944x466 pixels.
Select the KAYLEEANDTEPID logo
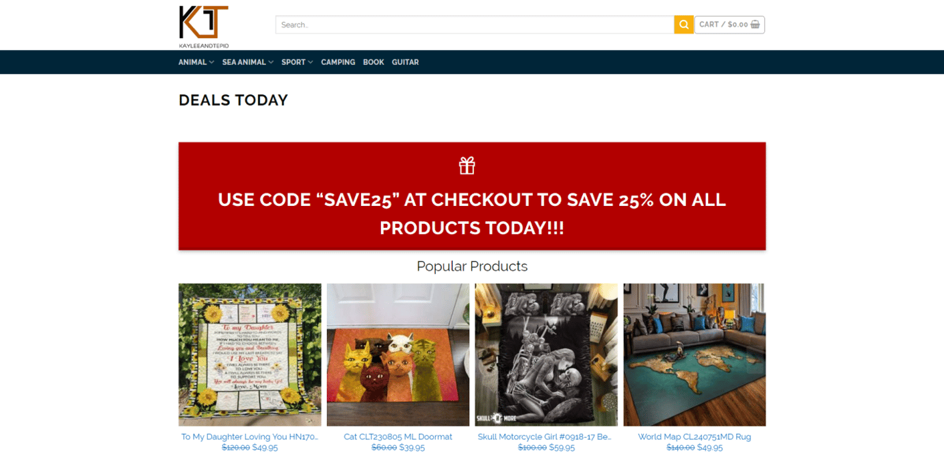[203, 24]
